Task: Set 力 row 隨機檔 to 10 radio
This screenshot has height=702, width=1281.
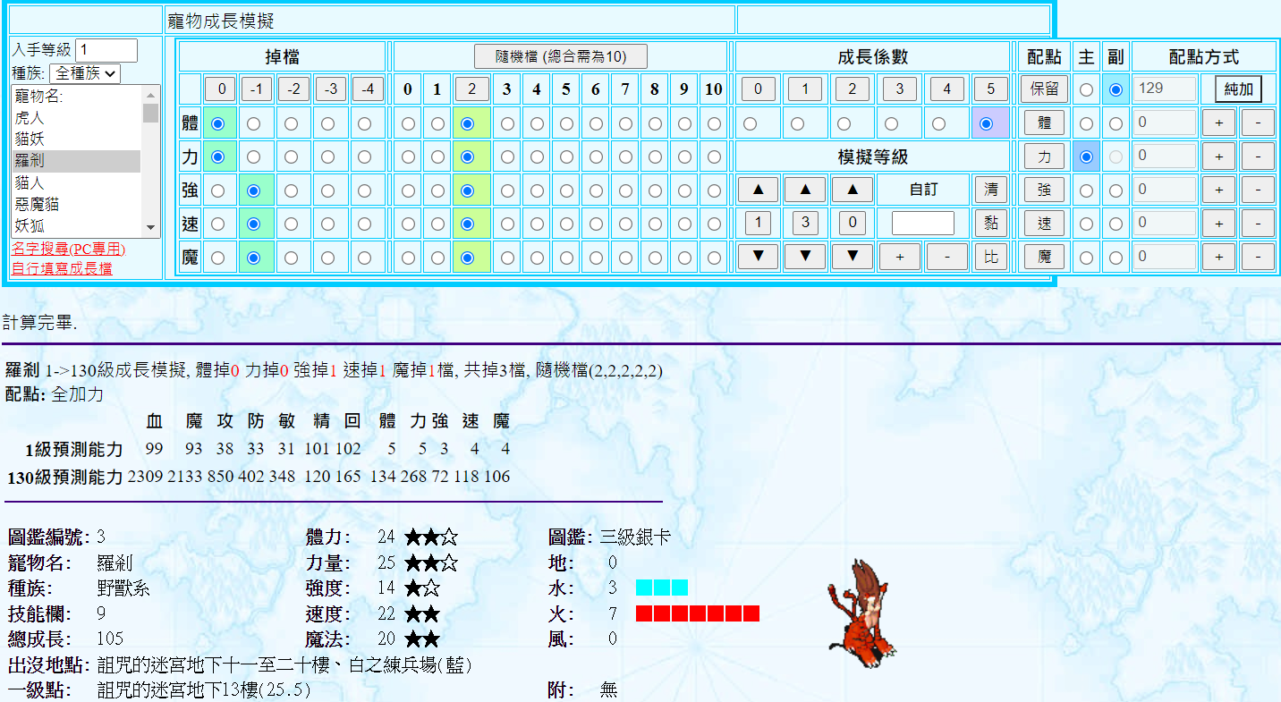Action: point(713,156)
